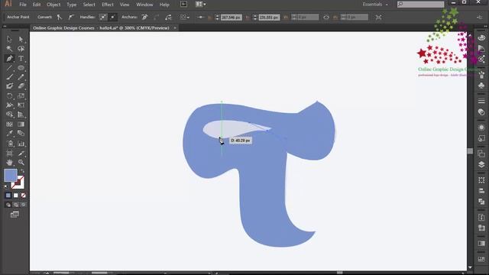
Task: Select the Pen tool
Action: click(9, 58)
